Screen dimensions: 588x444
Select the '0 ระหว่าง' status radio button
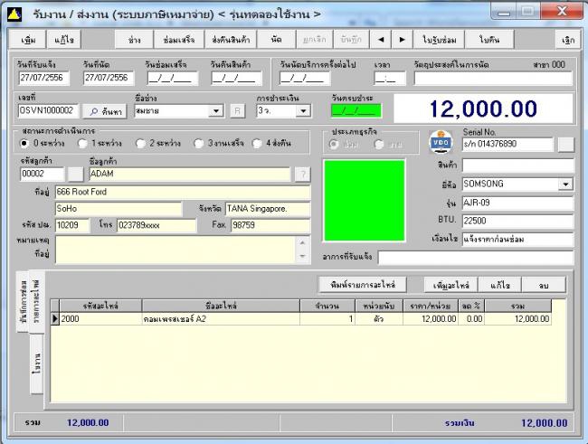[x=26, y=143]
